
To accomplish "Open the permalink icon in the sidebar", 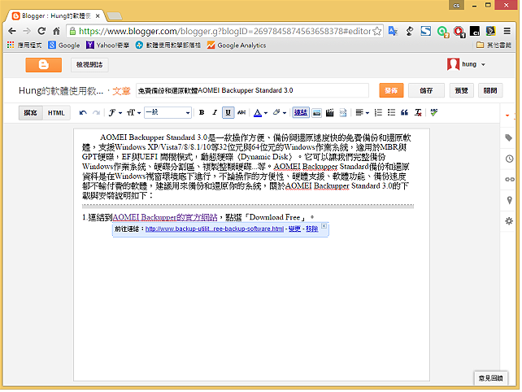I will tap(509, 179).
